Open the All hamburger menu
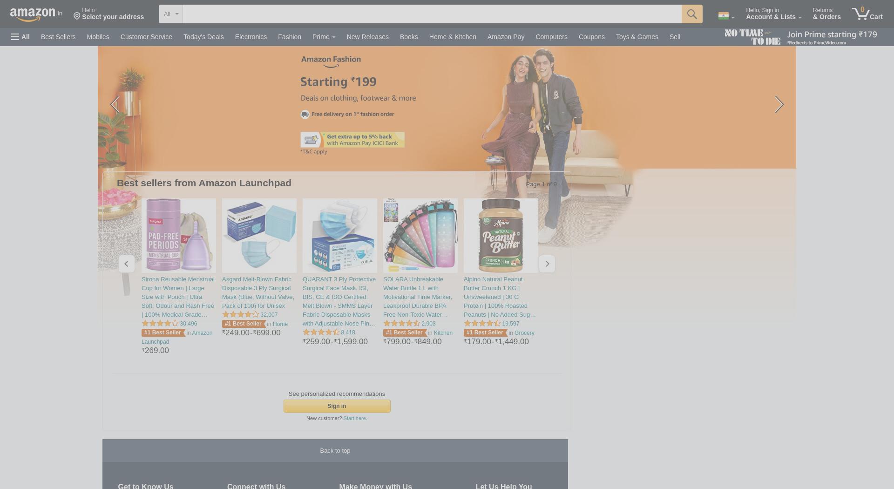 point(20,37)
